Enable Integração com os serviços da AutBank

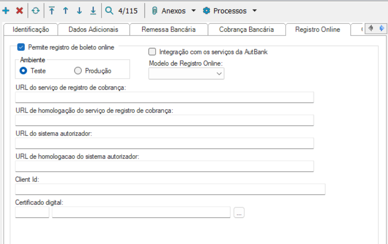[152, 52]
